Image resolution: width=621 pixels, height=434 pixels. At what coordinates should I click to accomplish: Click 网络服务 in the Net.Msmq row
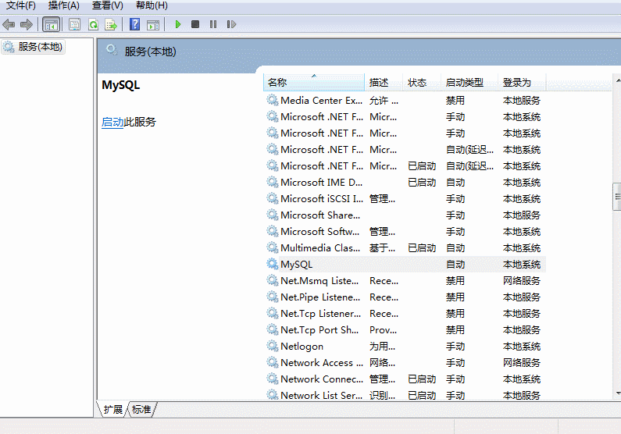click(x=522, y=281)
